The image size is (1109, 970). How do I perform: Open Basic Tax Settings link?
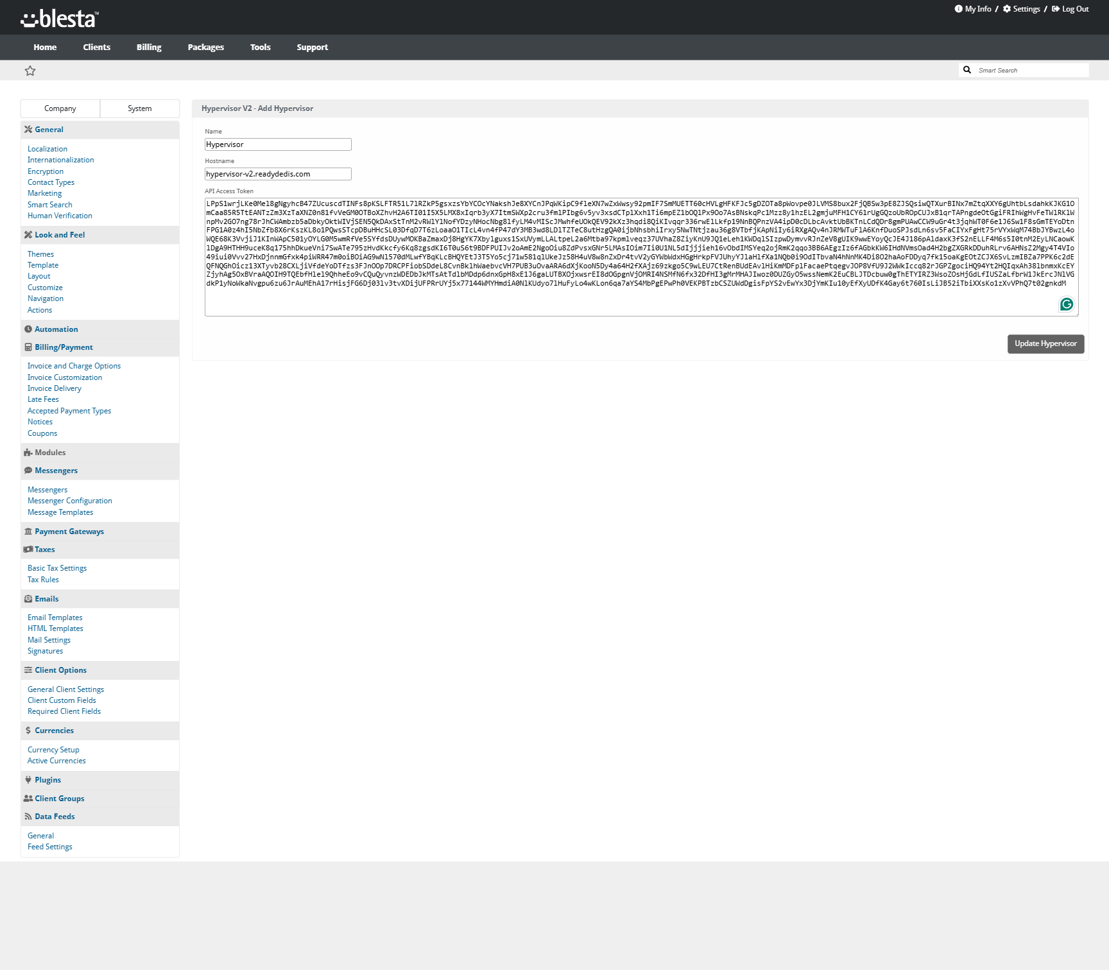tap(57, 568)
